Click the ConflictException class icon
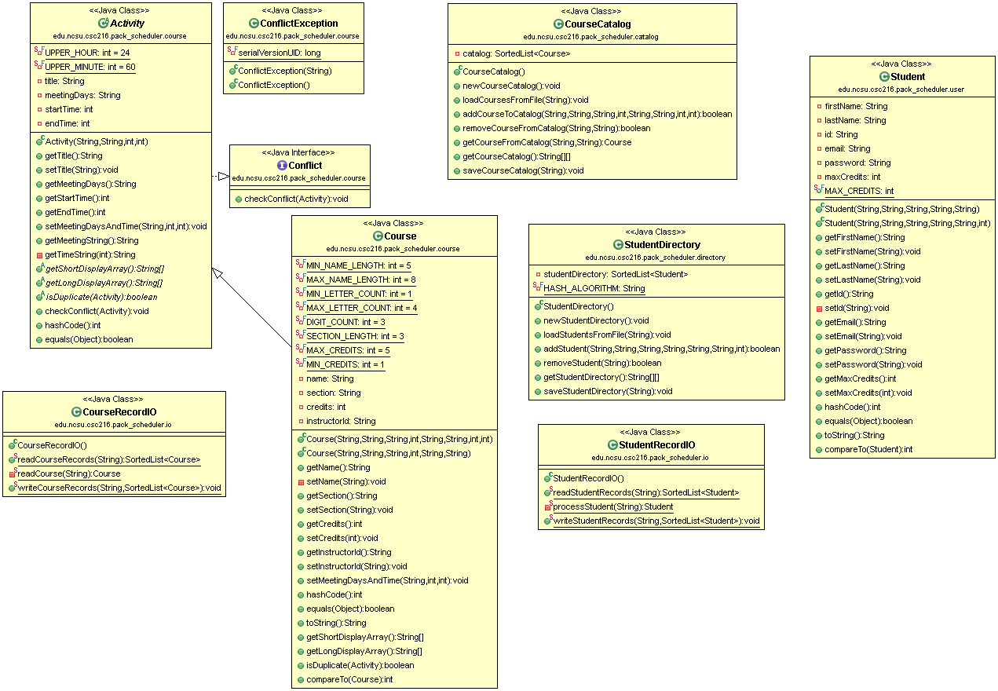The height and width of the screenshot is (691, 998). (x=254, y=23)
